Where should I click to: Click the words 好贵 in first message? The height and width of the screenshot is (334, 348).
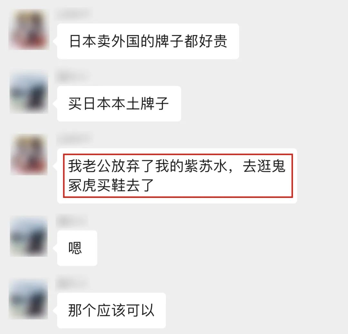[213, 41]
